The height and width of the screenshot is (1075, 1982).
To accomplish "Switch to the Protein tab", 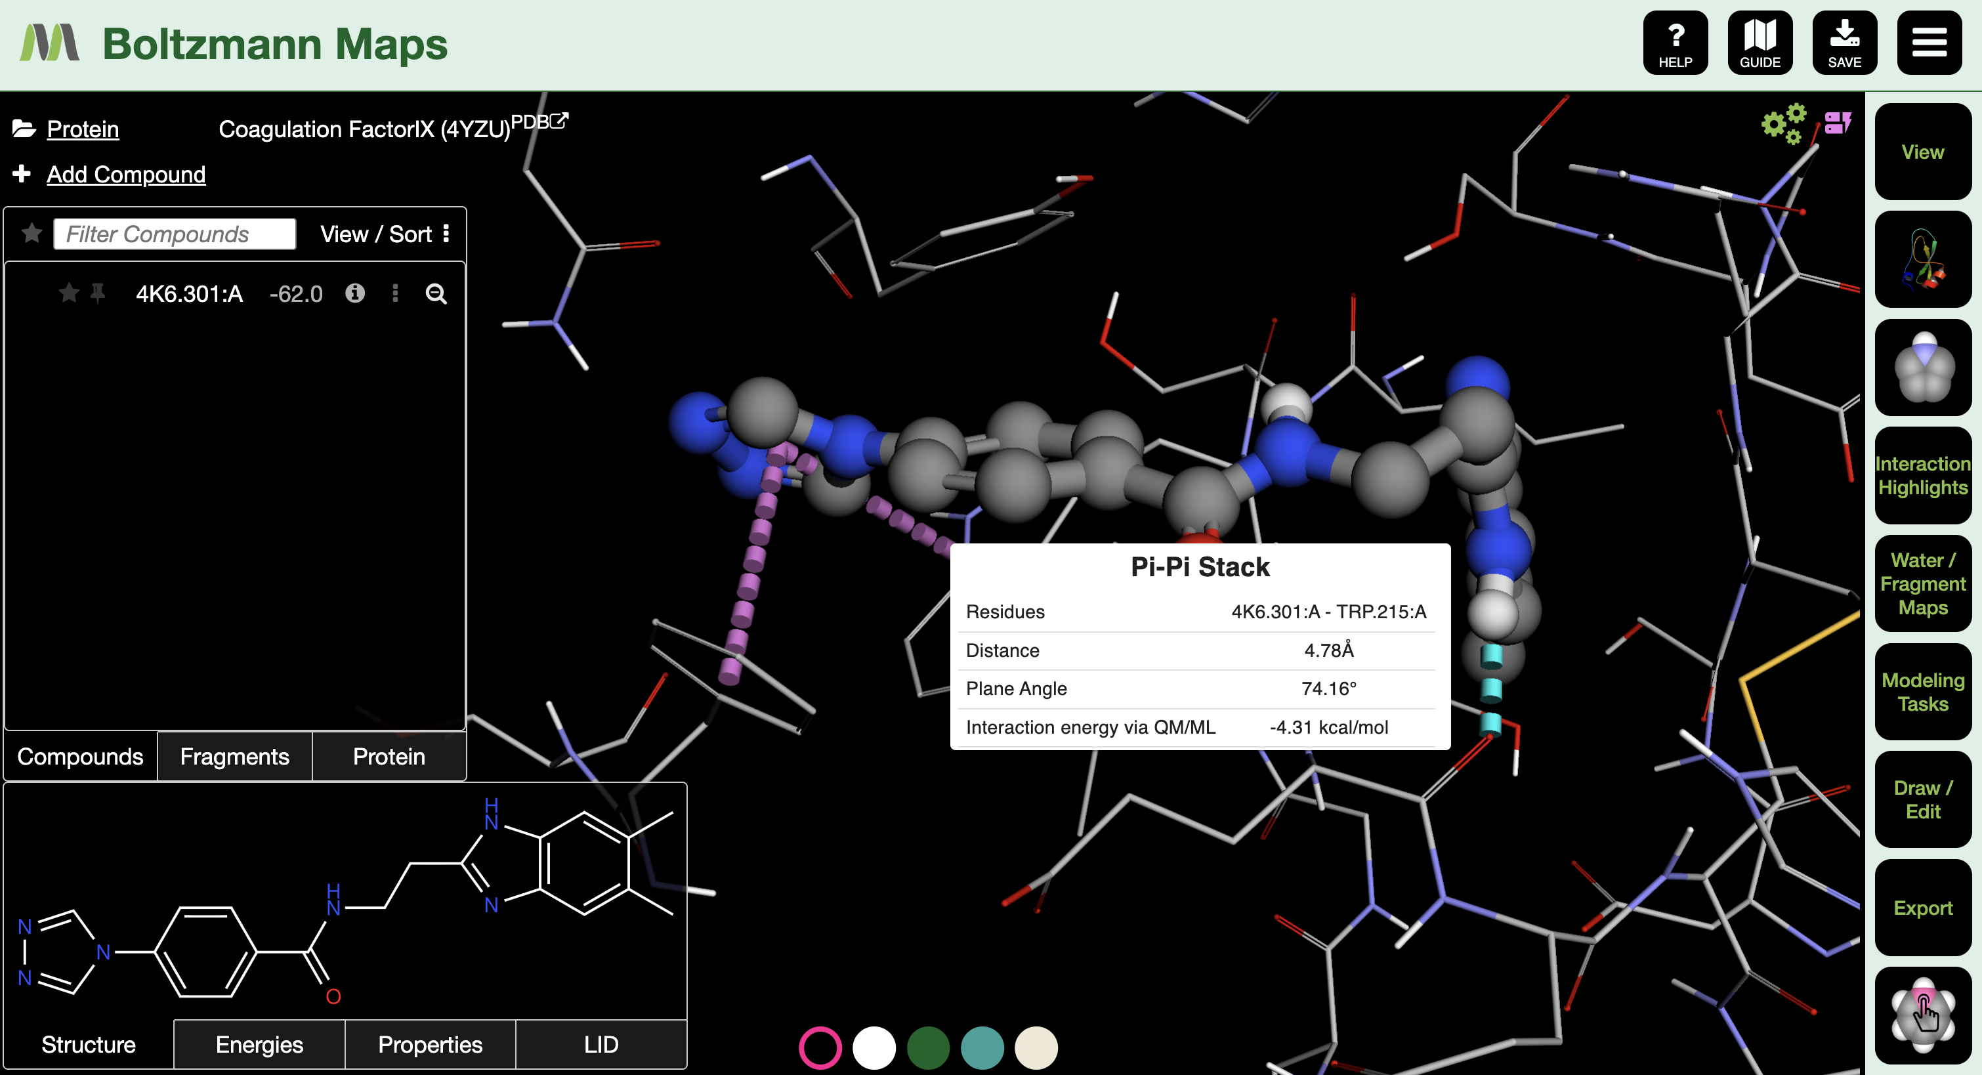I will click(x=389, y=757).
